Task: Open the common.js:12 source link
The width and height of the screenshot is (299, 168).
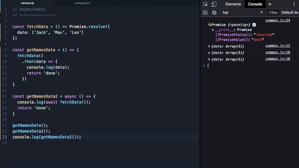Action: (278, 46)
